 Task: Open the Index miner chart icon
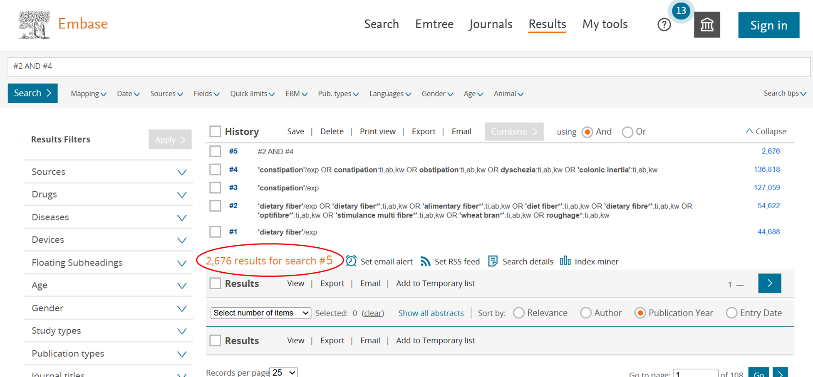[565, 261]
